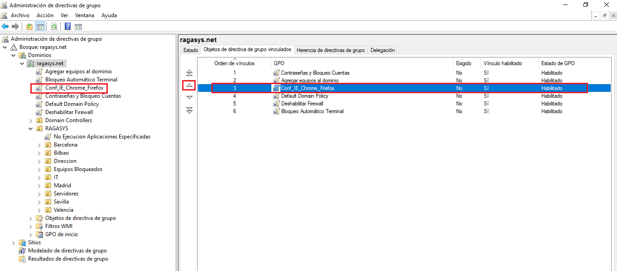The image size is (617, 271).
Task: Collapse the RAGASYS organizational unit
Action: tap(30, 128)
